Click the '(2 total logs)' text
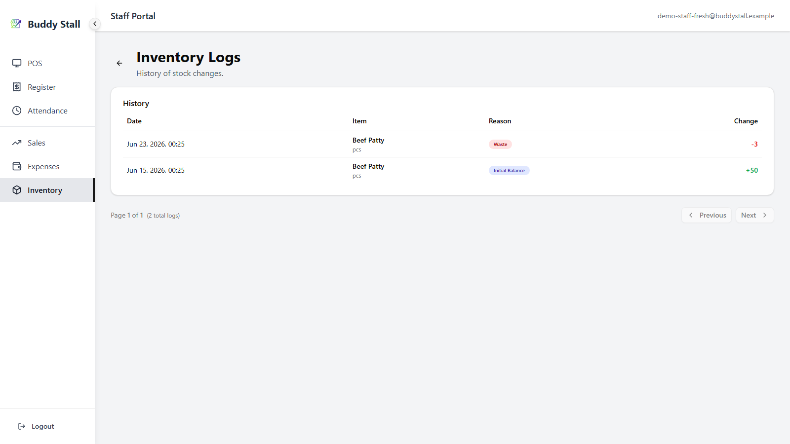This screenshot has width=790, height=444. coord(163,216)
